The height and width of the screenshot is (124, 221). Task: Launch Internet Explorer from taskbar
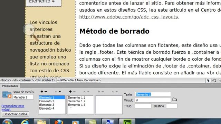(25, 122)
